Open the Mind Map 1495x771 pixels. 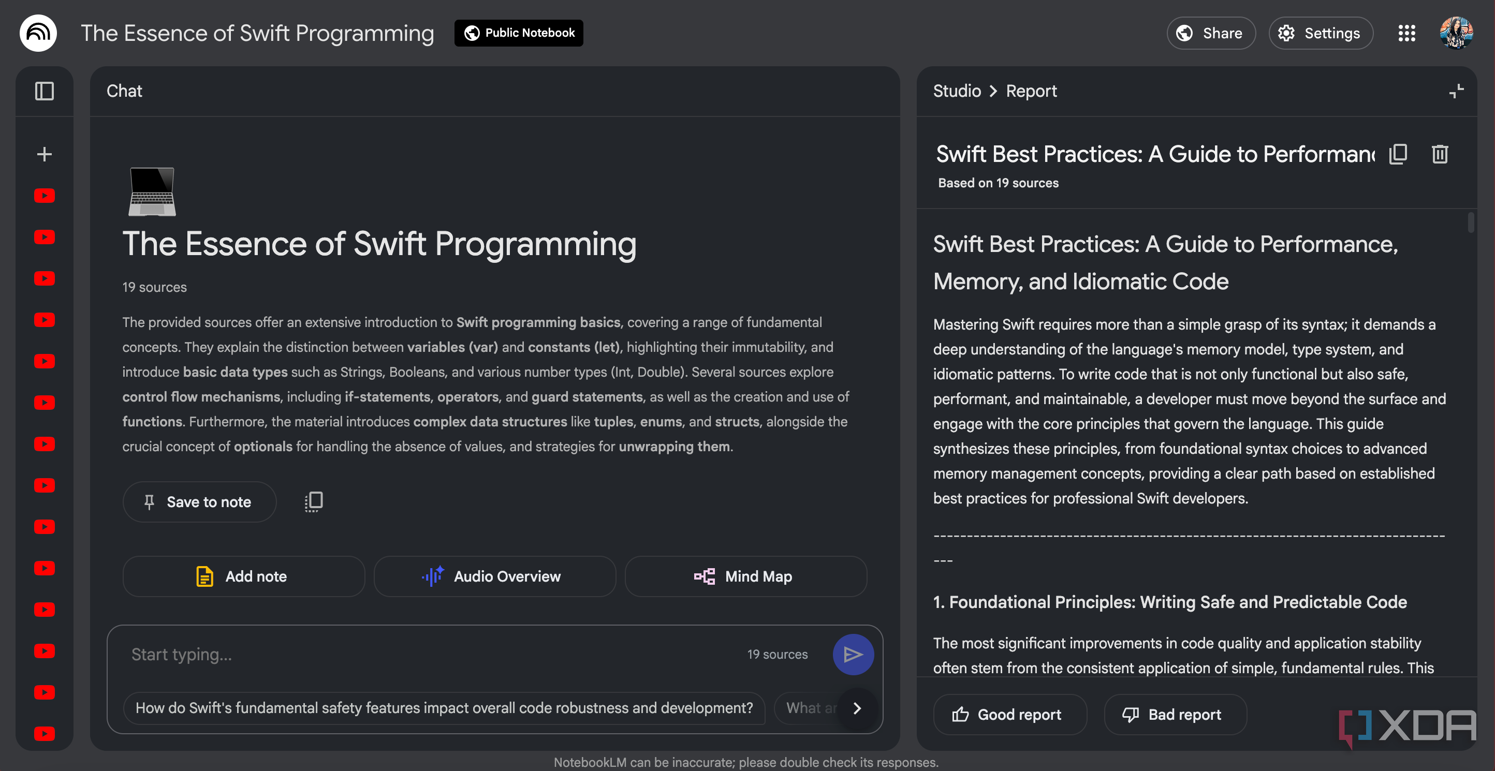pos(746,576)
